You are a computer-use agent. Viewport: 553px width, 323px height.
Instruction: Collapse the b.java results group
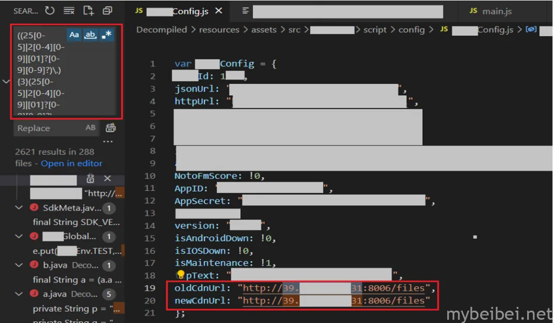[19, 265]
